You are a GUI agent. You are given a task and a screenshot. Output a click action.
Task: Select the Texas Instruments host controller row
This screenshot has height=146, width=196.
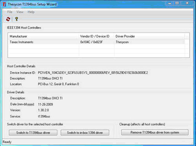22,42
